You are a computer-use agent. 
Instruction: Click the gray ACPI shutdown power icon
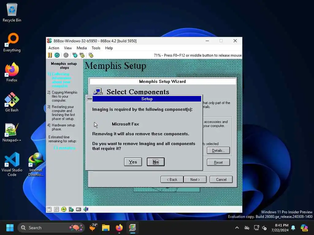click(66, 55)
